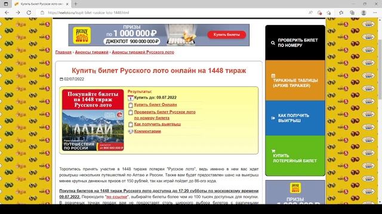Click the red Купить билеты banner button
This screenshot has width=382, height=214.
pyautogui.click(x=227, y=34)
